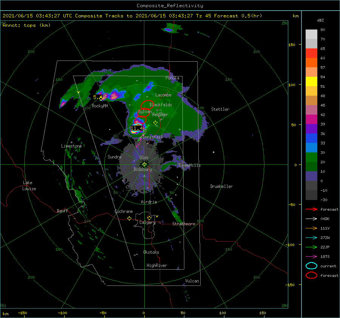Viewport: 340px width, 318px height.
Task: Click the storm top label 11.4
Action: (137, 128)
